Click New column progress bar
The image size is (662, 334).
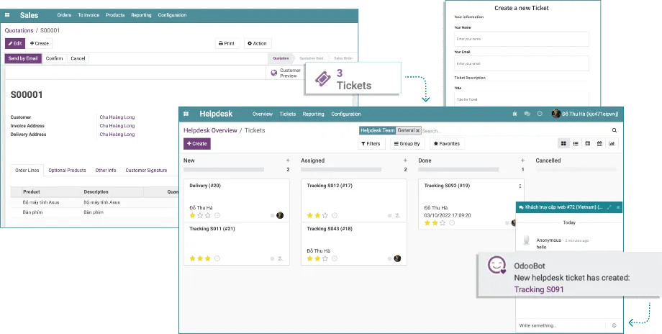224,170
